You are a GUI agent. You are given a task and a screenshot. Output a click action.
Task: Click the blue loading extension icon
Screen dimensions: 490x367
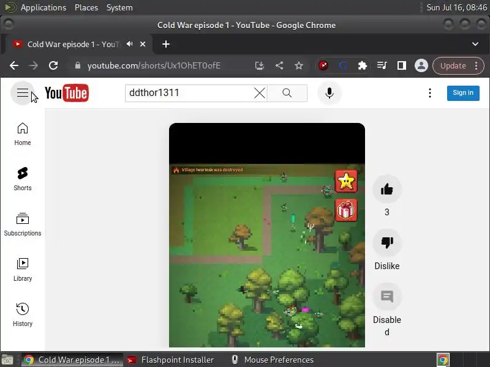point(343,65)
